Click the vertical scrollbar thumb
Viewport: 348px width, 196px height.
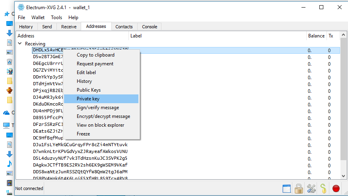click(343, 99)
